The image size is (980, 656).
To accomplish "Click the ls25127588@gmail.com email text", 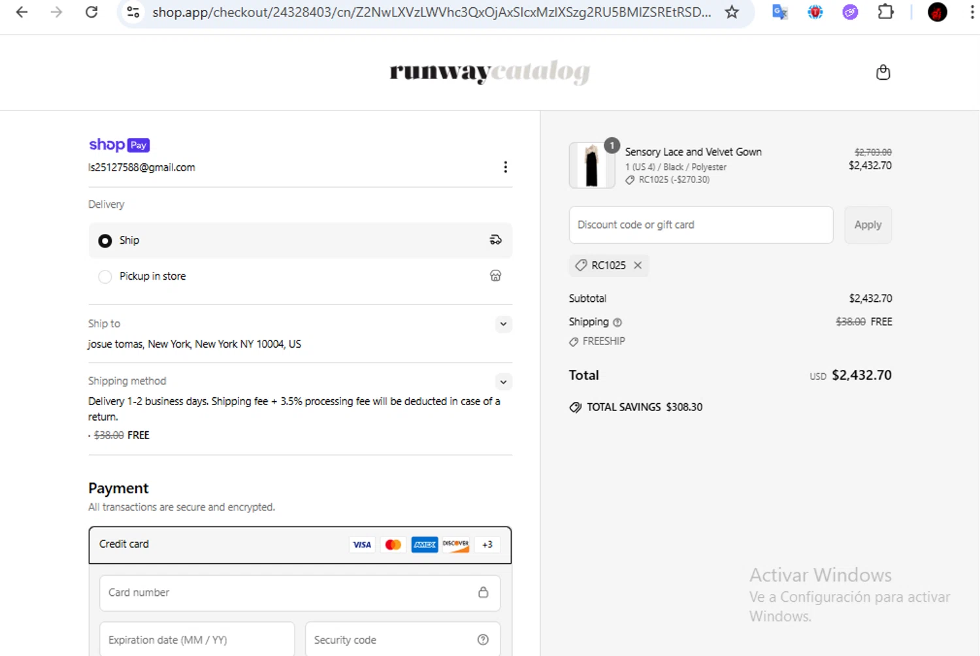I will click(142, 167).
